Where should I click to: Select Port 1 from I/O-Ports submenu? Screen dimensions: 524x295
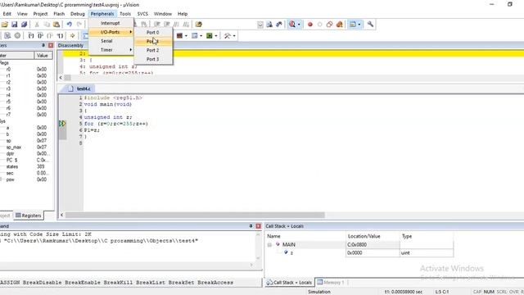[153, 41]
